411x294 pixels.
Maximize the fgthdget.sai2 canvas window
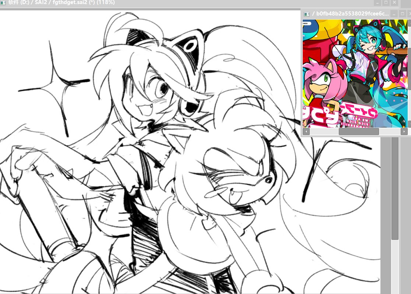point(386,3)
